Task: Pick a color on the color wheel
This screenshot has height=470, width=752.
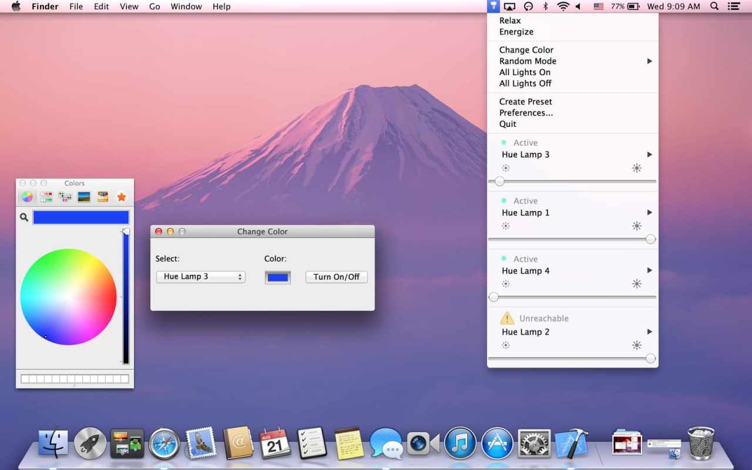Action: point(68,297)
